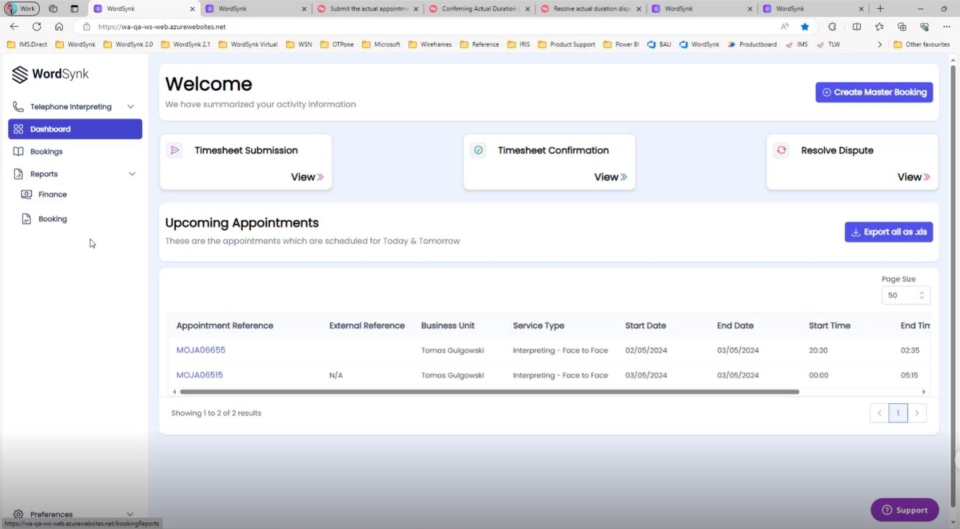Open the Bookings sidebar item
960x529 pixels.
(47, 152)
